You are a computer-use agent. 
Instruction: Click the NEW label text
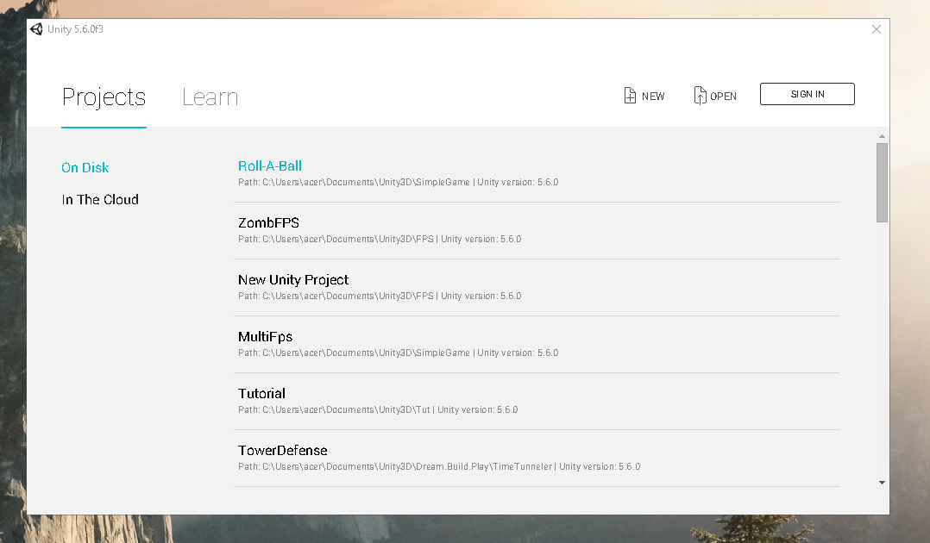pyautogui.click(x=653, y=96)
